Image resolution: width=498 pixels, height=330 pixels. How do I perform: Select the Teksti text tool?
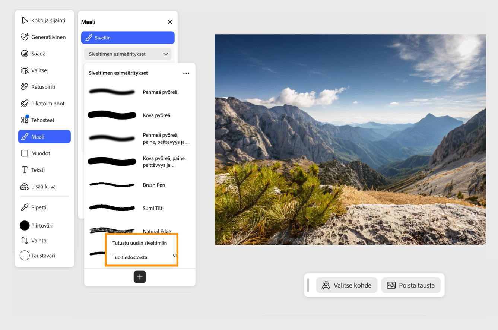44,170
